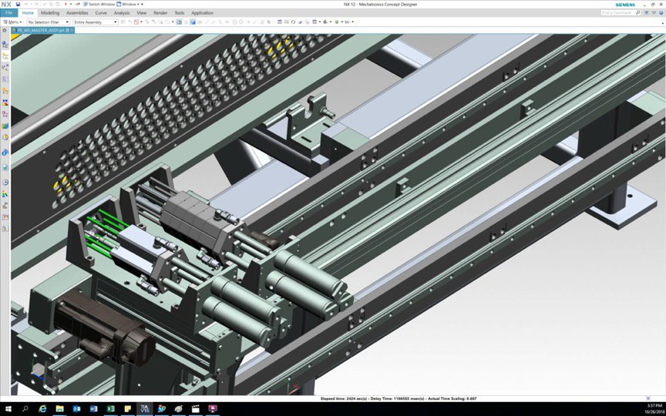Image resolution: width=666 pixels, height=416 pixels.
Task: Open the Application tab
Action: [x=202, y=13]
